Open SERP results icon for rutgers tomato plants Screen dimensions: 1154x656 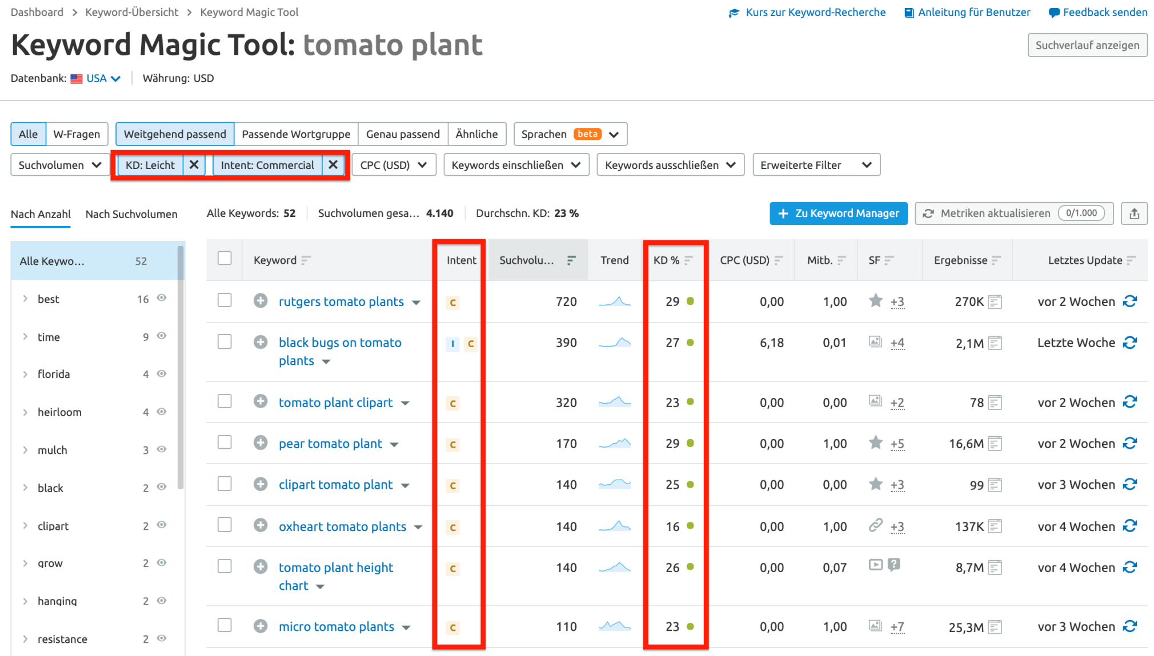(995, 301)
